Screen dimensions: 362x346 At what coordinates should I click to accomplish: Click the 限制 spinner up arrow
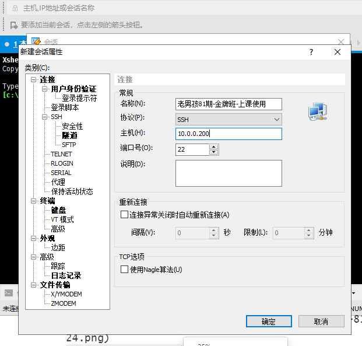309,230
